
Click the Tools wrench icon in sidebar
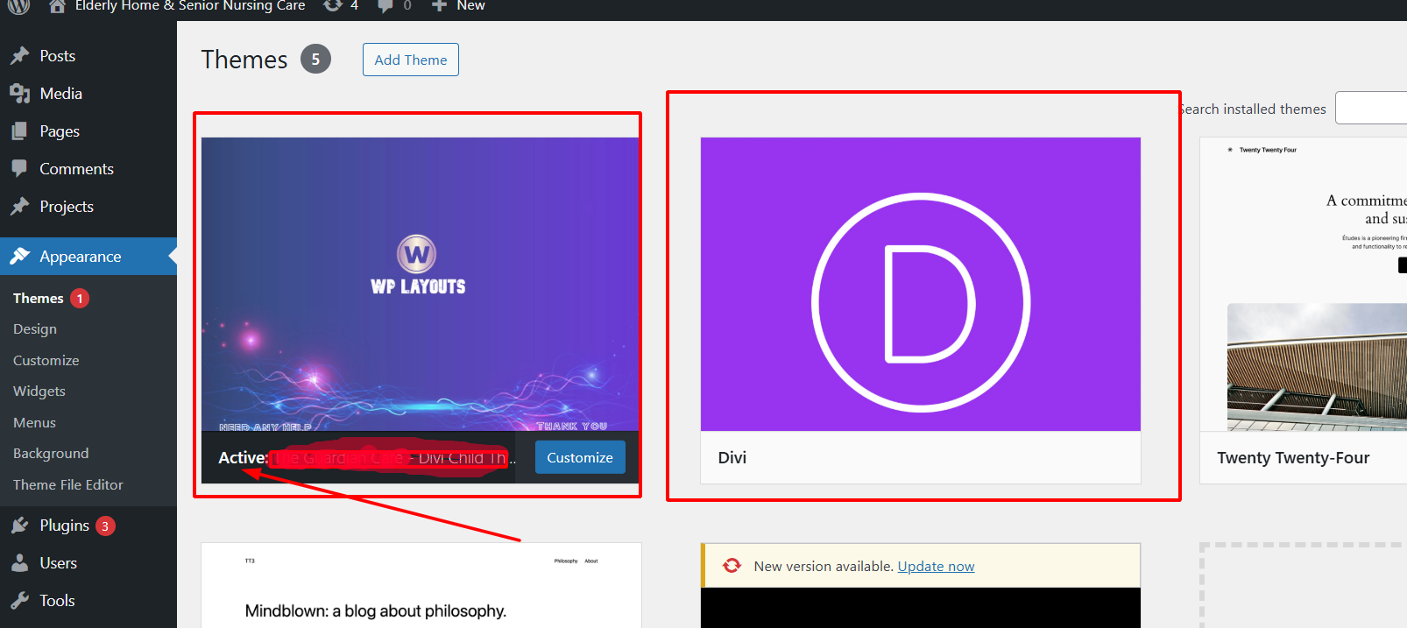(x=20, y=601)
